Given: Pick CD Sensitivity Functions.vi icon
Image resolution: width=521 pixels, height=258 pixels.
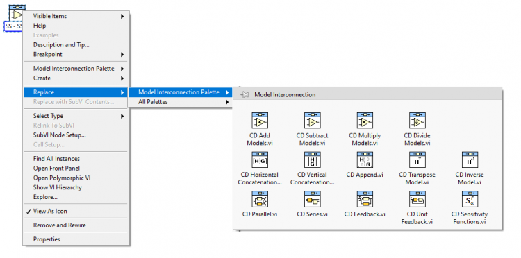Looking at the screenshot, I should pyautogui.click(x=470, y=199).
